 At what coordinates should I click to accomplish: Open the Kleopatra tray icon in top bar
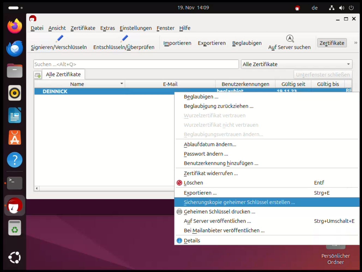pyautogui.click(x=297, y=8)
